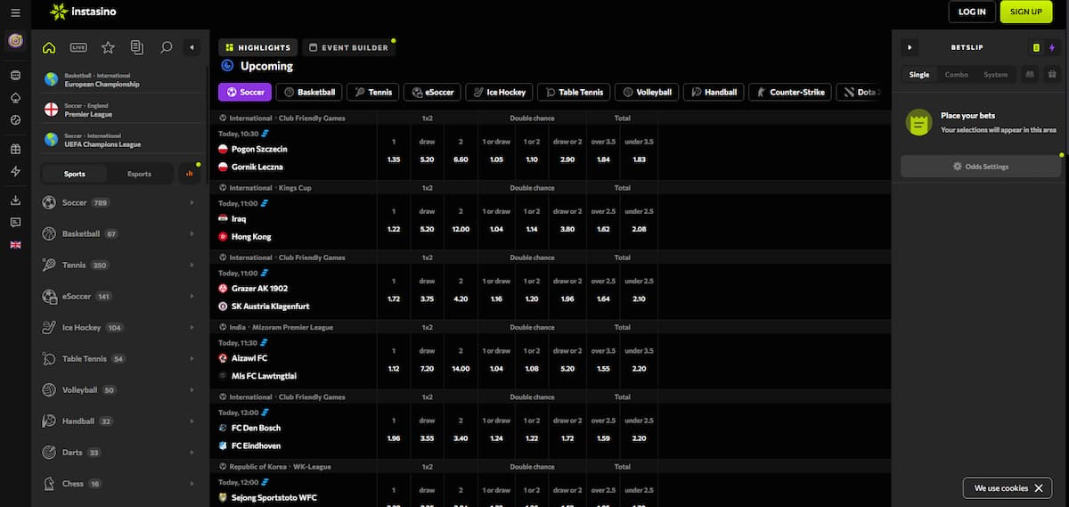Click the orange statistics bar chart icon

(x=190, y=174)
